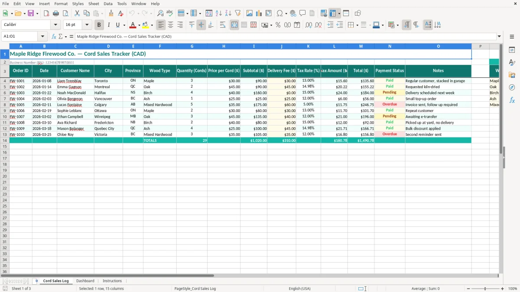Open the Format menu
520x292 pixels.
click(x=61, y=3)
